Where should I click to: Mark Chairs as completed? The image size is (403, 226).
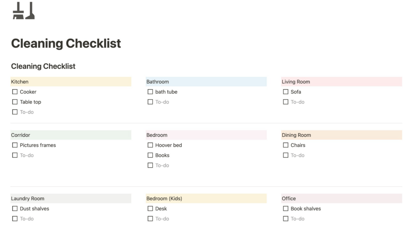click(x=286, y=145)
